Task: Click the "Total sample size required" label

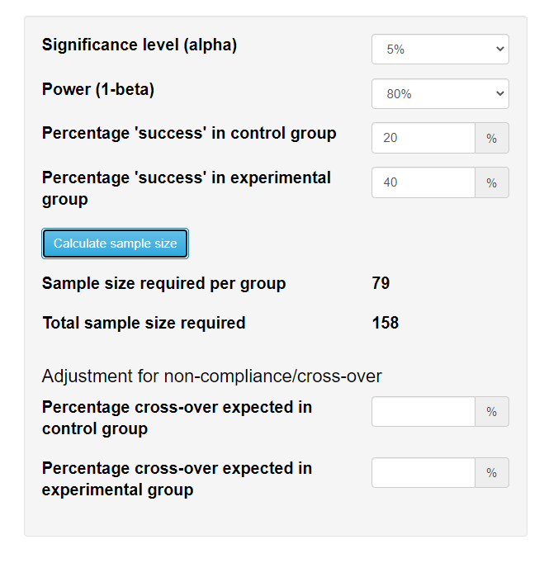Action: point(144,323)
